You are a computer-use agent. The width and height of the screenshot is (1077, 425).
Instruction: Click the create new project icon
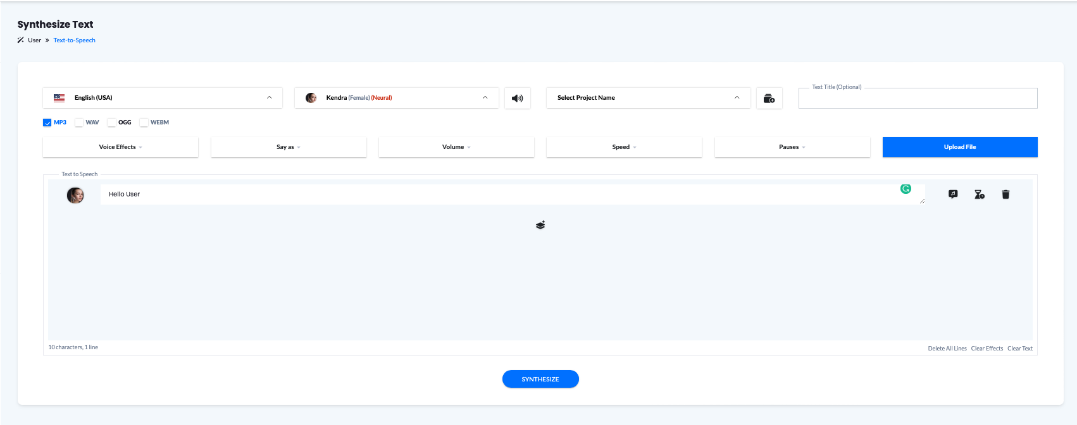point(769,98)
